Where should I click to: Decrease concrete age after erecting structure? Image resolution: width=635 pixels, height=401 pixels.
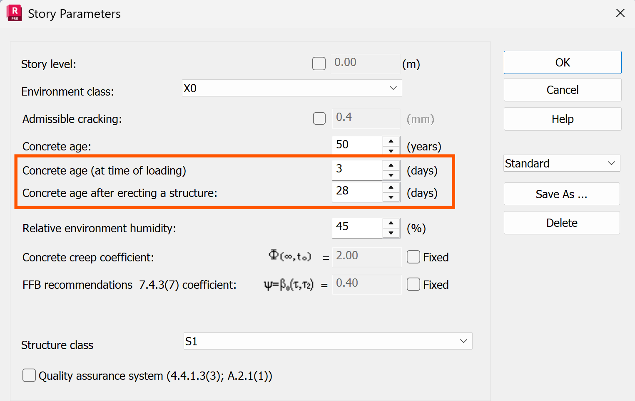(x=391, y=197)
